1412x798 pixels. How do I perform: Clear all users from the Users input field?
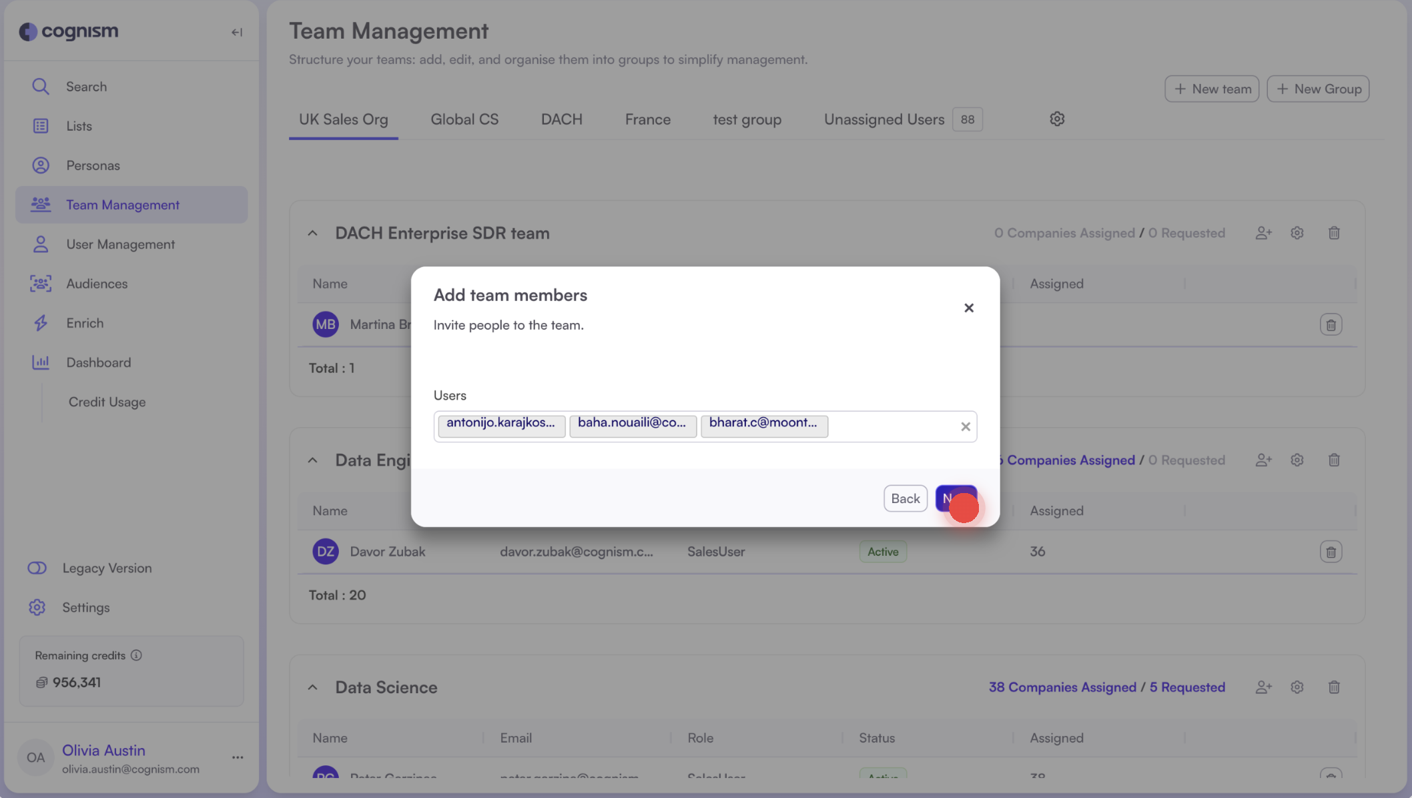coord(965,426)
